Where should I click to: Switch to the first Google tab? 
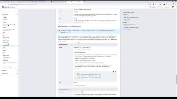click(9, 2)
